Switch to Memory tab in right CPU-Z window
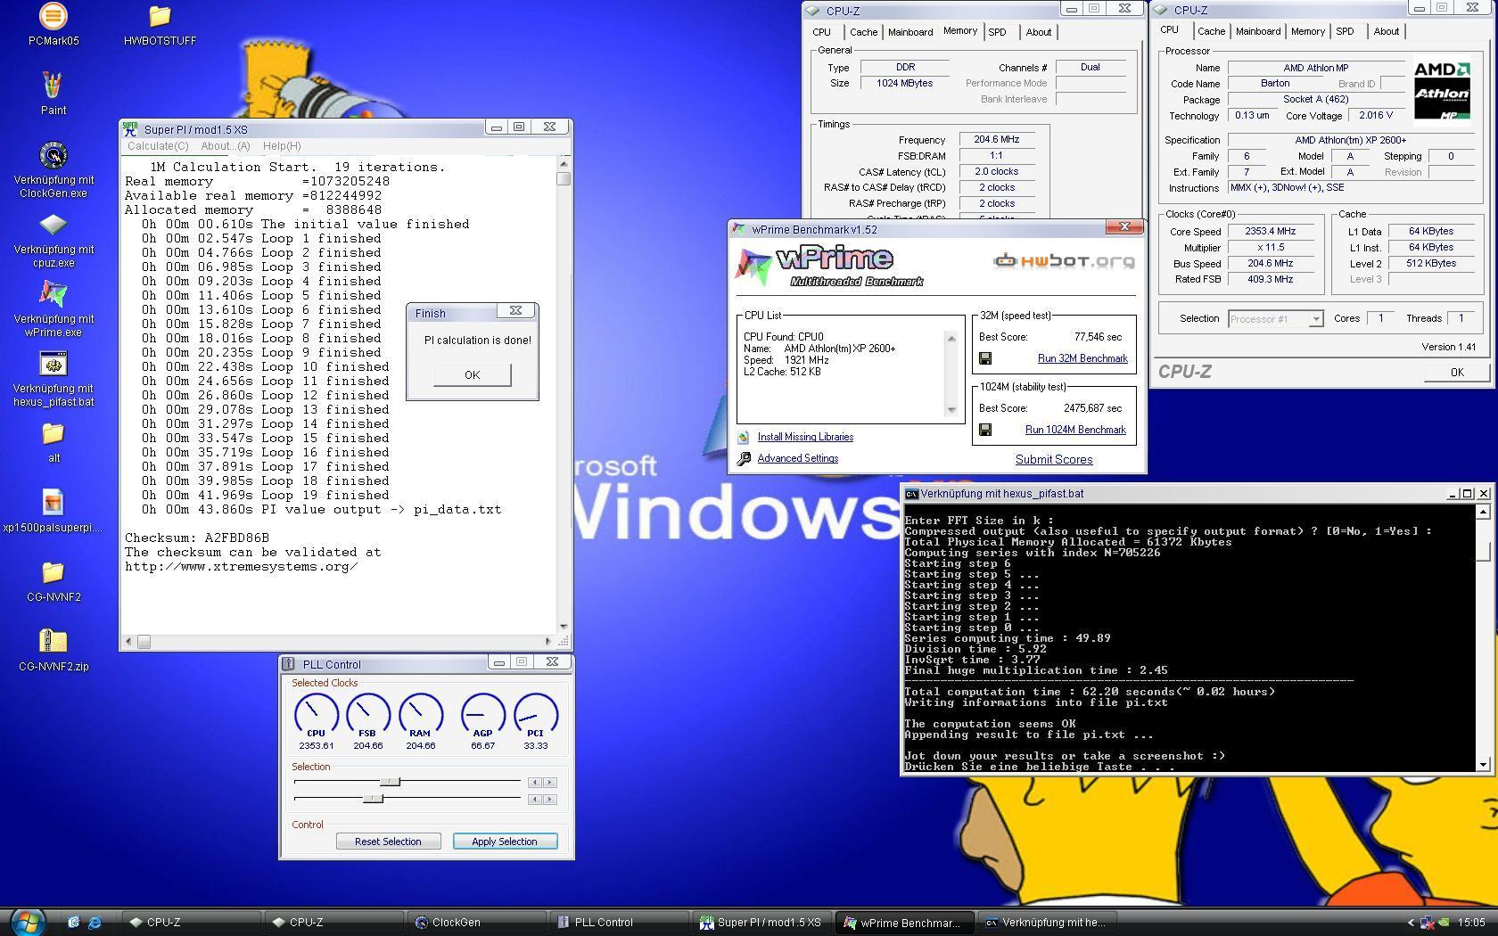Screen dimensions: 1498x936 (x=1307, y=31)
